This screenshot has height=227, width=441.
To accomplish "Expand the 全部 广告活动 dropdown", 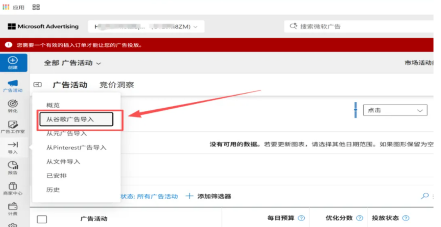I will point(72,63).
